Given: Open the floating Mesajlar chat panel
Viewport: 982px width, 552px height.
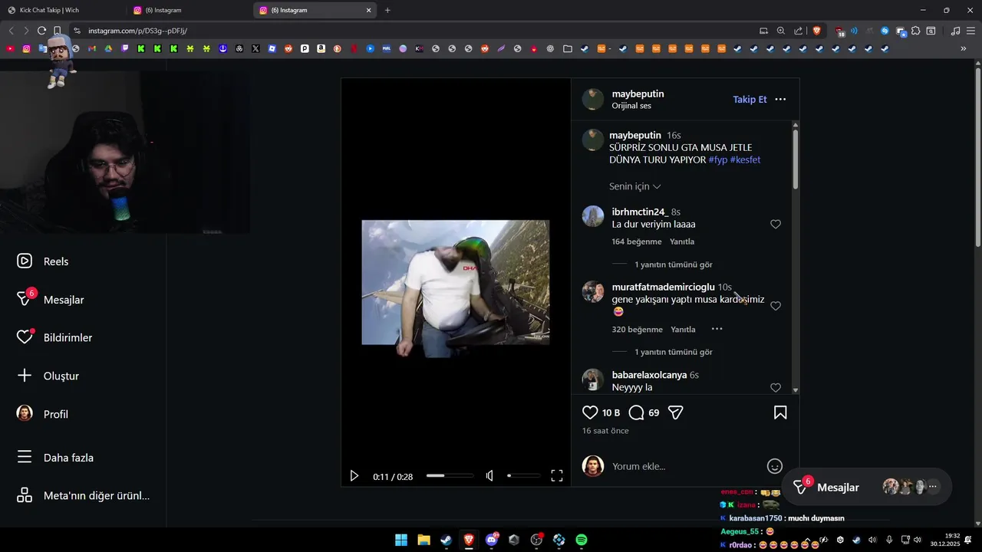Looking at the screenshot, I should point(867,487).
